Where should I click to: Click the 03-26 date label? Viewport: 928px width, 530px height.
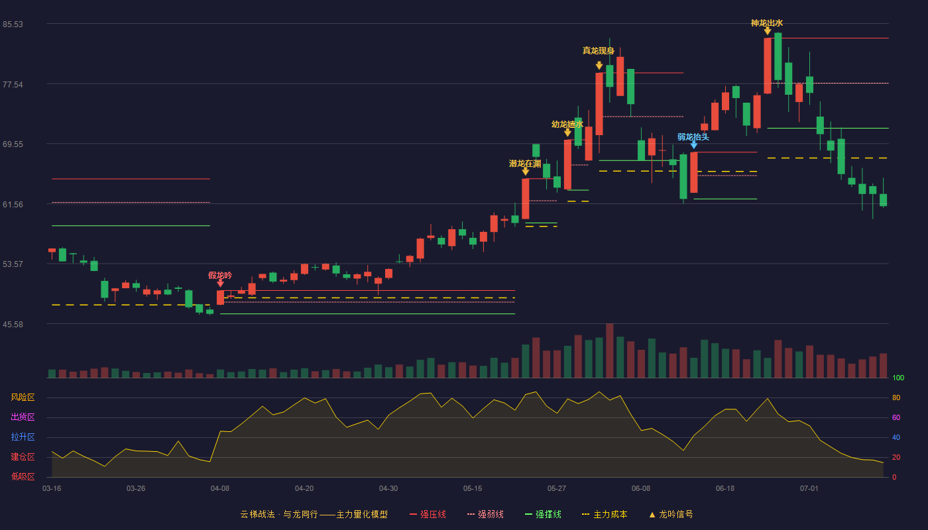click(136, 488)
